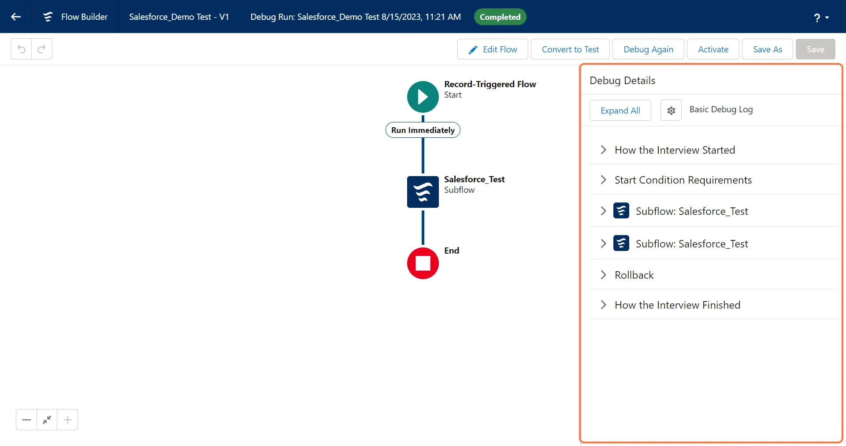Select the red End element

click(423, 263)
